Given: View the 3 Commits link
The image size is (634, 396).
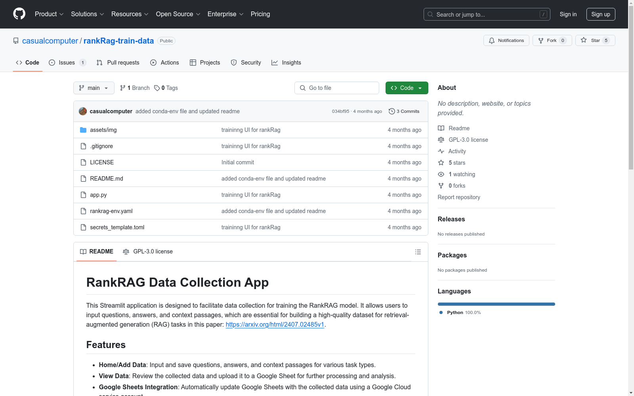Looking at the screenshot, I should point(404,111).
